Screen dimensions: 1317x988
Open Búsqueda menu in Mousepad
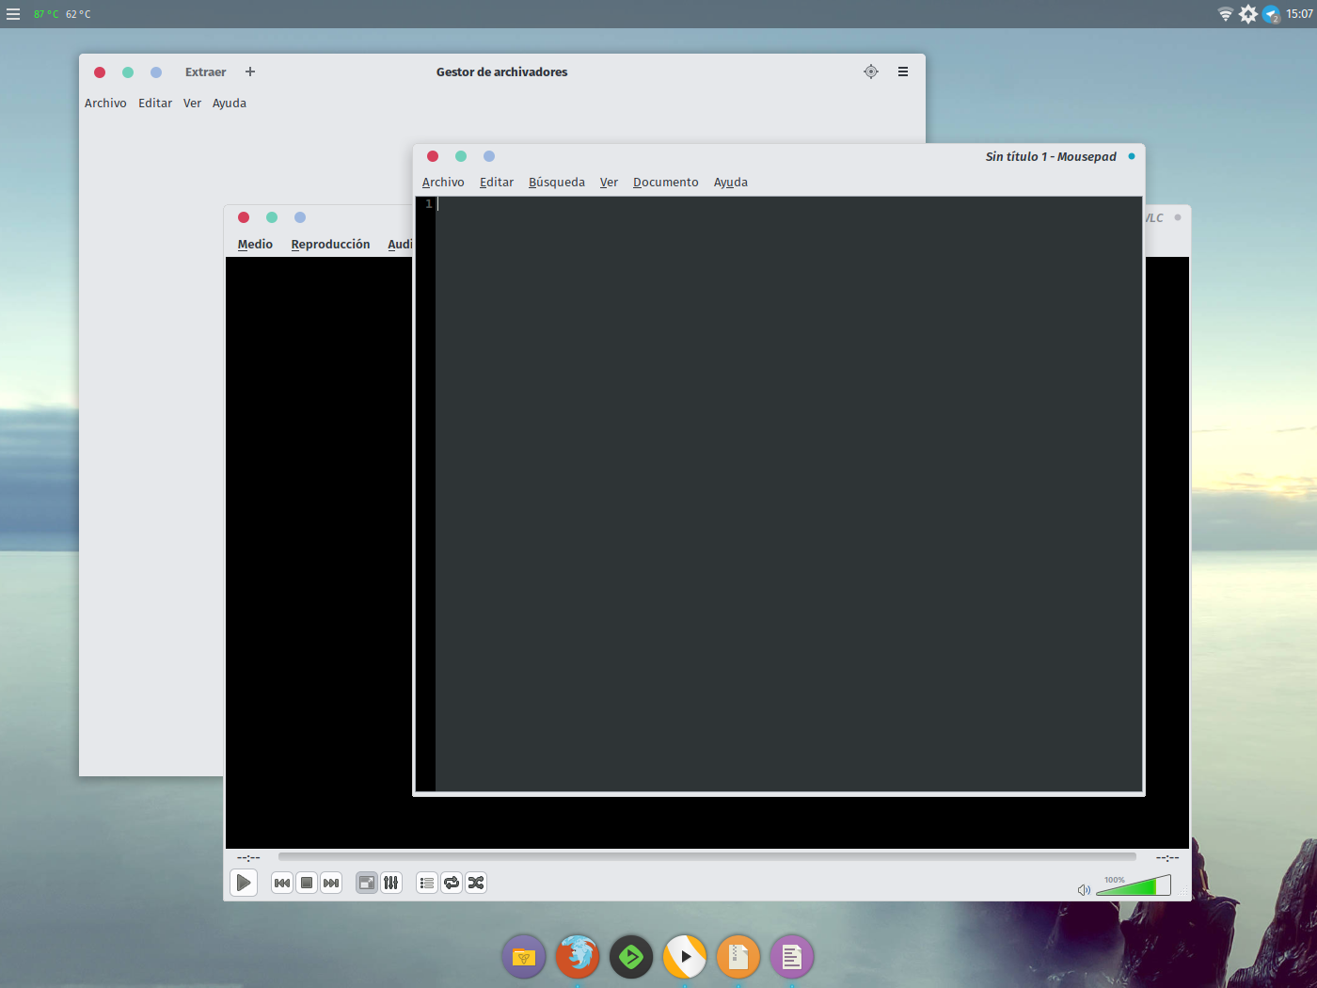tap(557, 183)
